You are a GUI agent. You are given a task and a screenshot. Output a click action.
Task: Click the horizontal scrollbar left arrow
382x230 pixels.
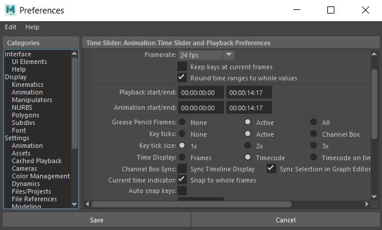[x=87, y=204]
